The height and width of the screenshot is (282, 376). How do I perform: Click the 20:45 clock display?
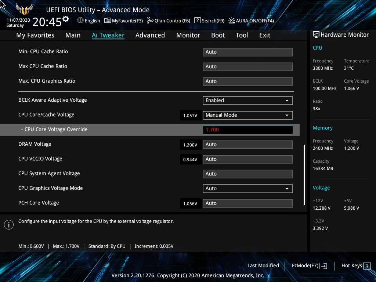pos(47,22)
